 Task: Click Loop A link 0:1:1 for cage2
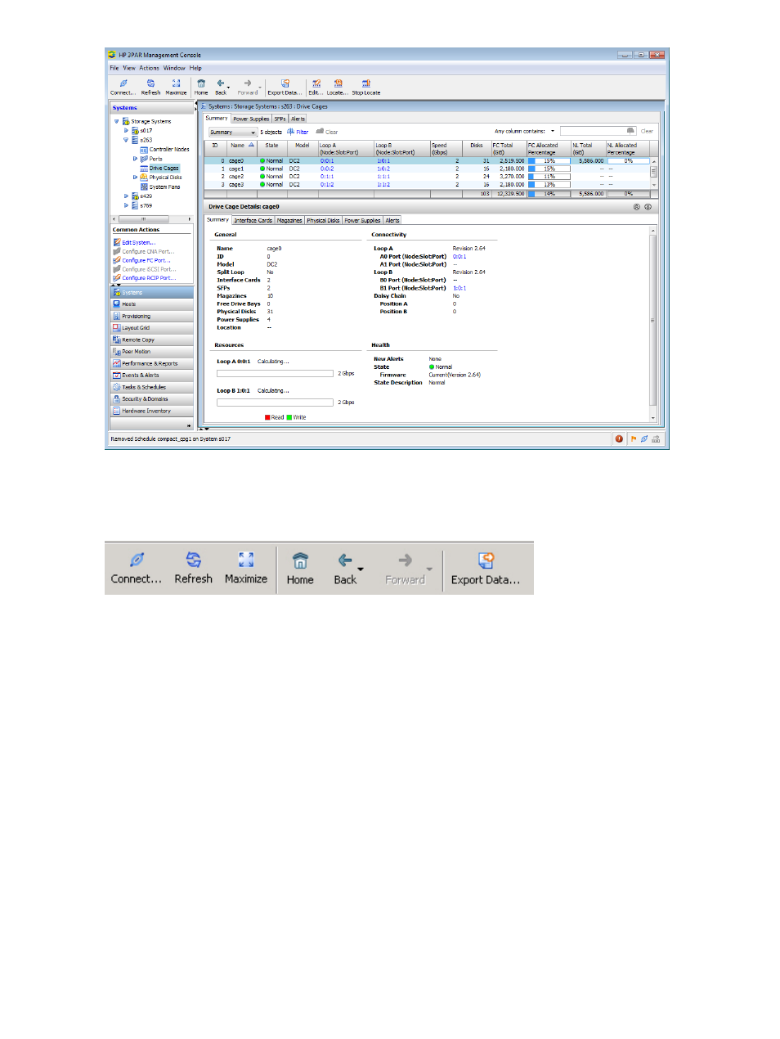[x=327, y=177]
